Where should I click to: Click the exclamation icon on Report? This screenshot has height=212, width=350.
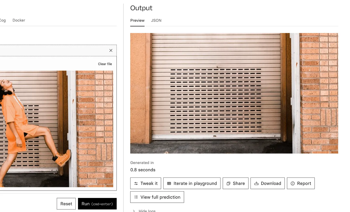[293, 183]
